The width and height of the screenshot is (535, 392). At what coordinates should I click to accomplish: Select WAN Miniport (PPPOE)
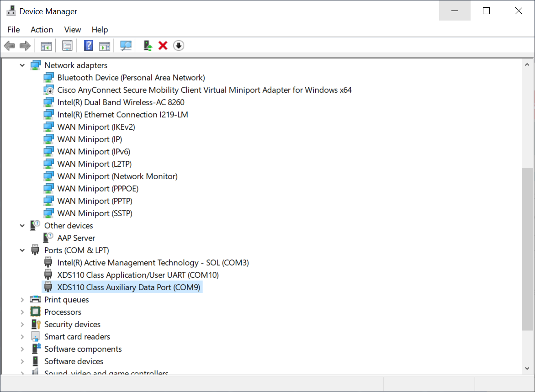coord(98,189)
